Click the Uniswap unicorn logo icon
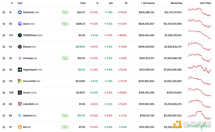This screenshot has width=215, height=132. click(20, 58)
